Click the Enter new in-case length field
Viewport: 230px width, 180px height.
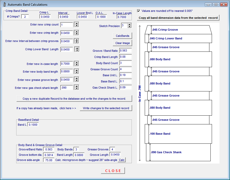click(x=67, y=64)
